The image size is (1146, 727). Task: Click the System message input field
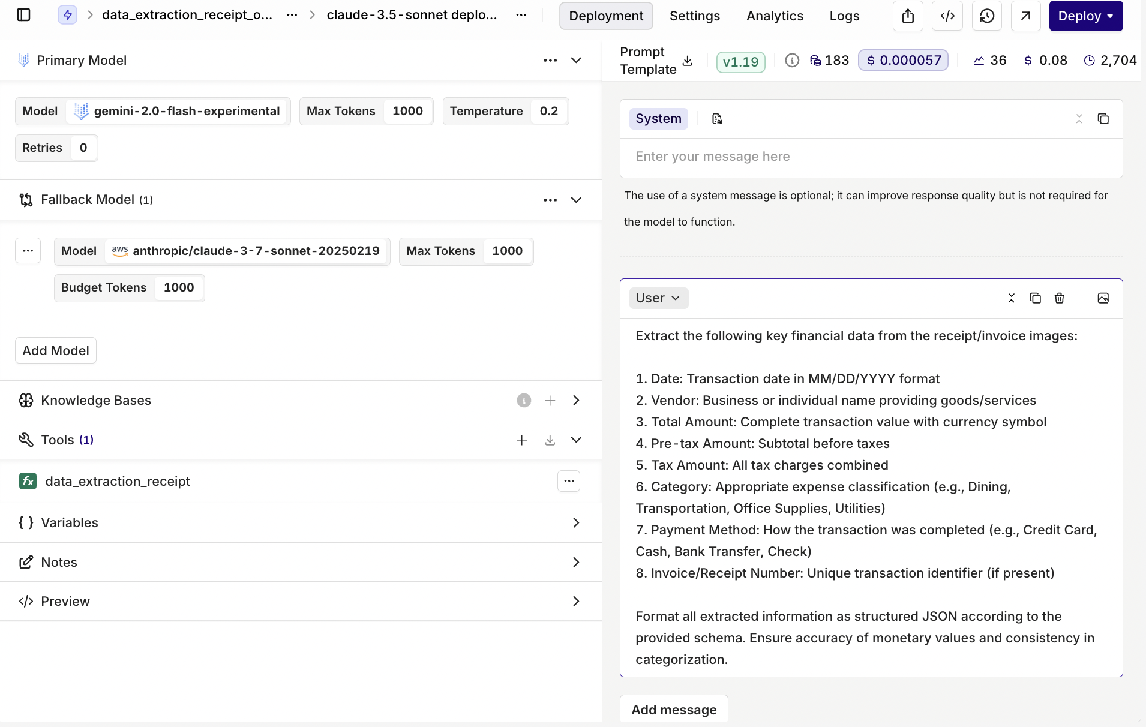click(x=870, y=157)
